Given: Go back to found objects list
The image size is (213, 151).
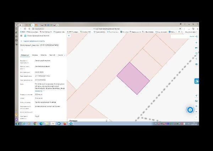Looking at the screenshot, I should coord(33,41).
